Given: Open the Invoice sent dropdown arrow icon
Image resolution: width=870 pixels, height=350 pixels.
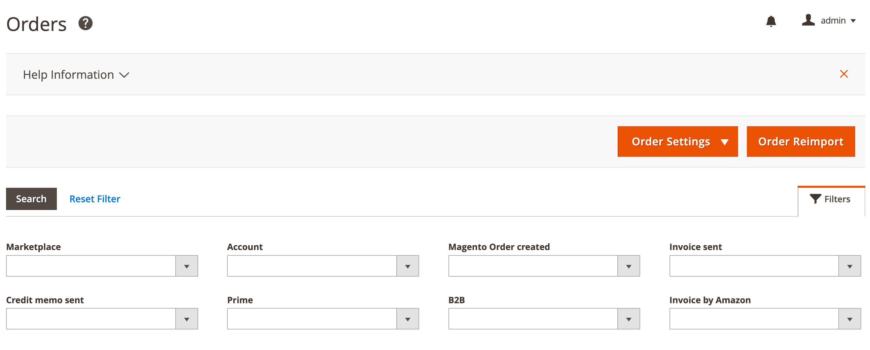Looking at the screenshot, I should (x=850, y=266).
